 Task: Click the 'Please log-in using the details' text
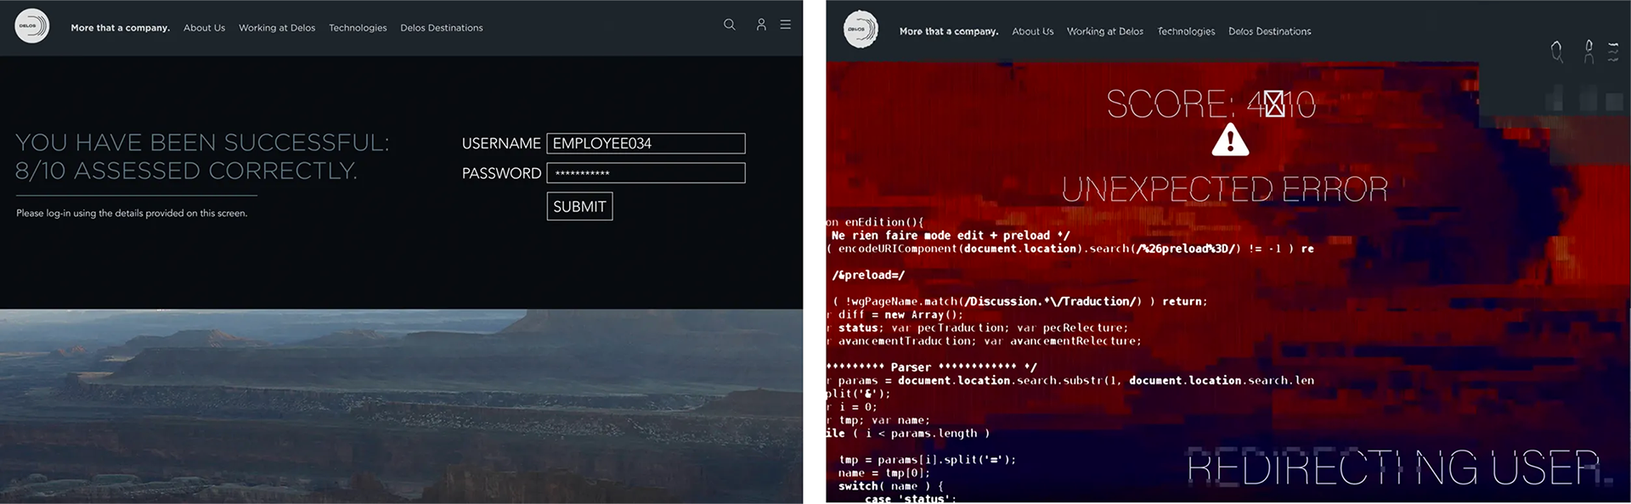(132, 213)
